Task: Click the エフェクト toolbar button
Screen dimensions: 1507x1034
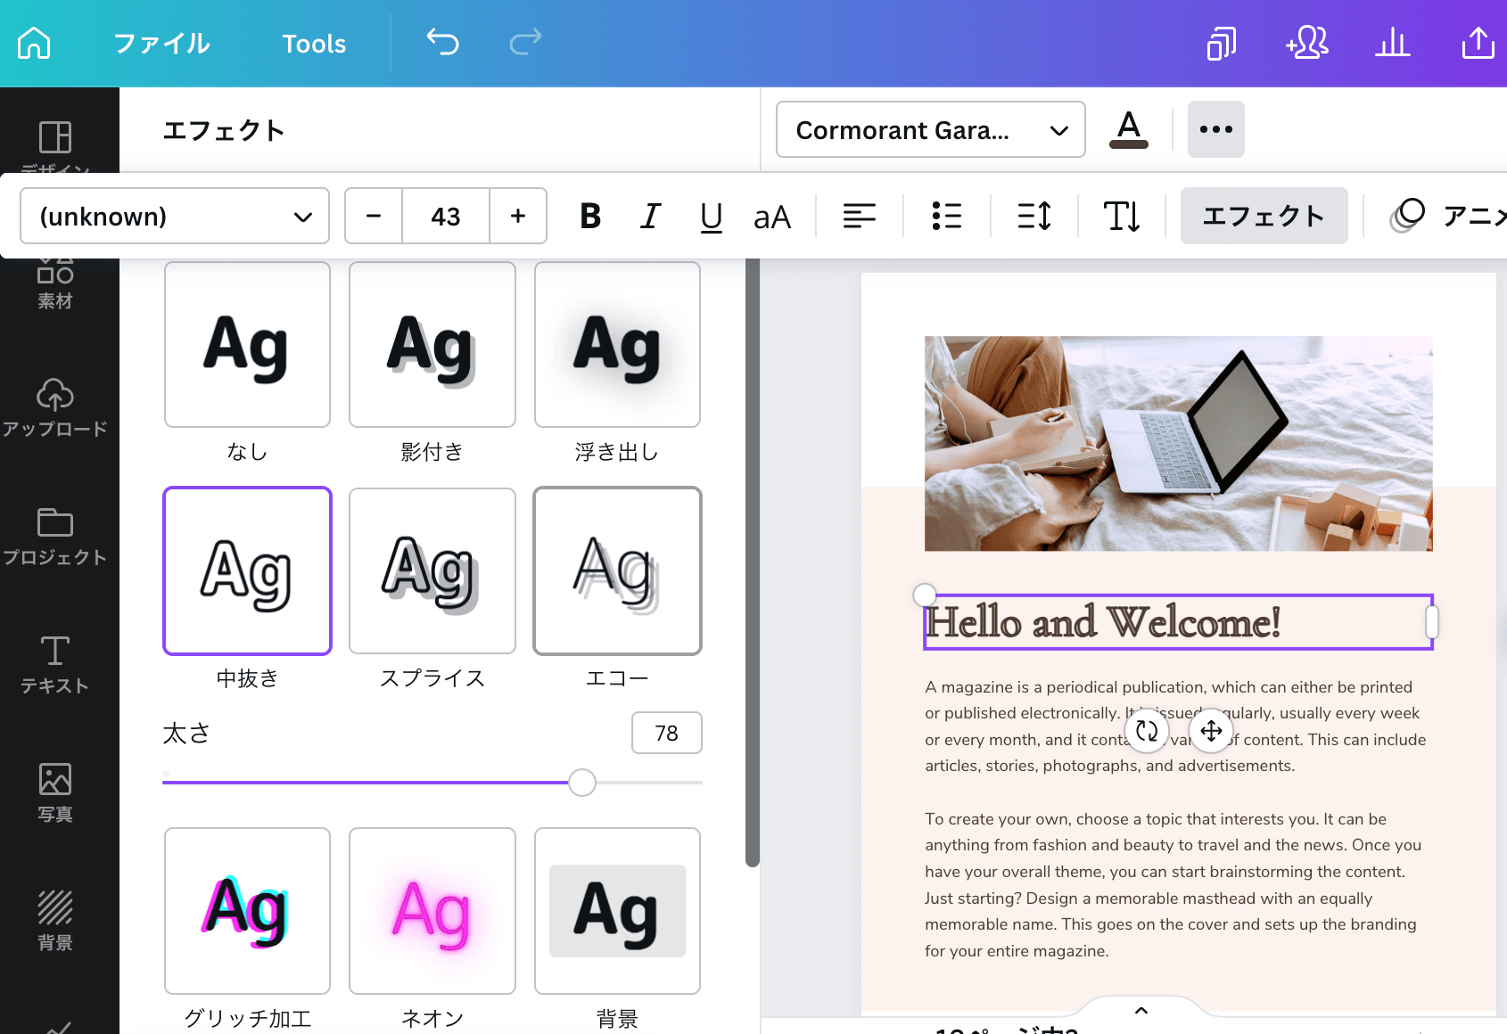Action: (1264, 216)
